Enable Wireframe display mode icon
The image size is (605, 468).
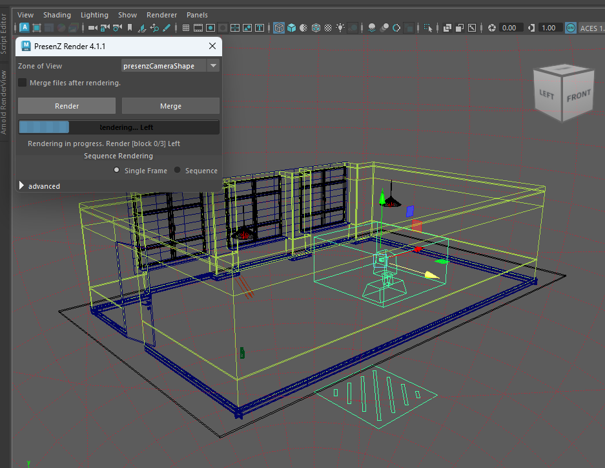point(279,28)
